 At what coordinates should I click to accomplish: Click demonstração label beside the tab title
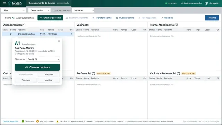63,3
